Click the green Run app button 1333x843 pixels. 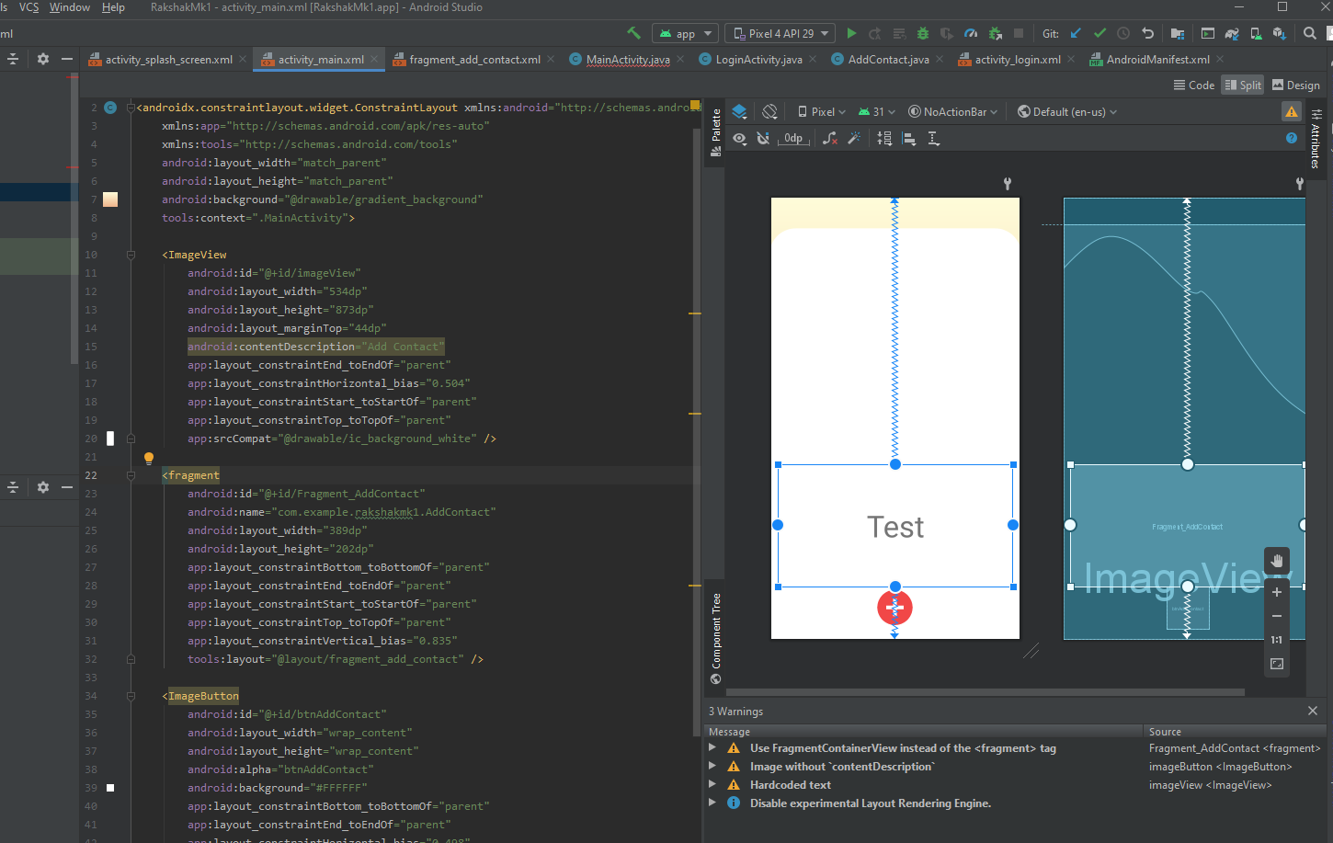point(851,33)
